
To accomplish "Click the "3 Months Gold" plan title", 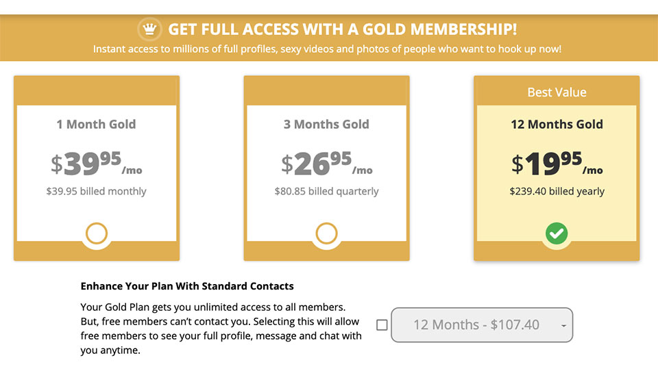I will tap(326, 125).
